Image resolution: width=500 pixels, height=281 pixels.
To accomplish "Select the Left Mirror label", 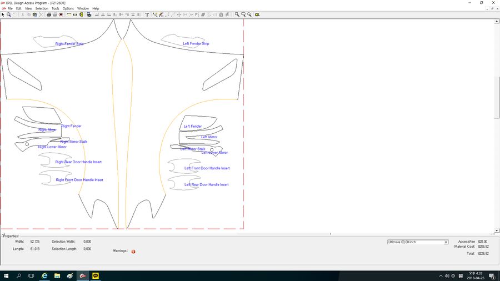I will [x=209, y=137].
